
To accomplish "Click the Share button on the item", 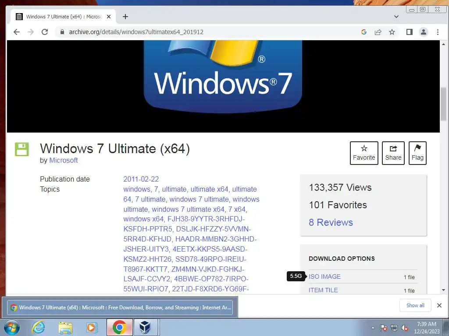I will coord(393,153).
